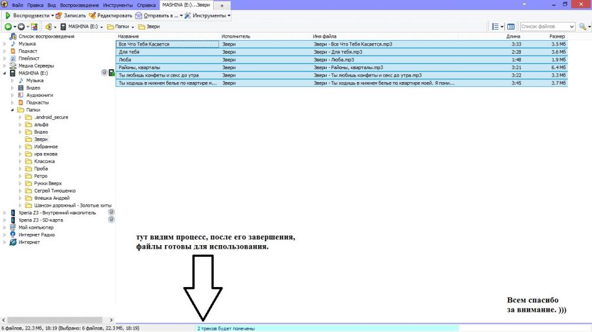This screenshot has height=332, width=592.
Task: Click the green Back navigation icon
Action: [x=8, y=27]
